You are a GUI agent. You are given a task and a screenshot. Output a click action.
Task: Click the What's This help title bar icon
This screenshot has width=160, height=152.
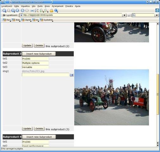point(147,2)
